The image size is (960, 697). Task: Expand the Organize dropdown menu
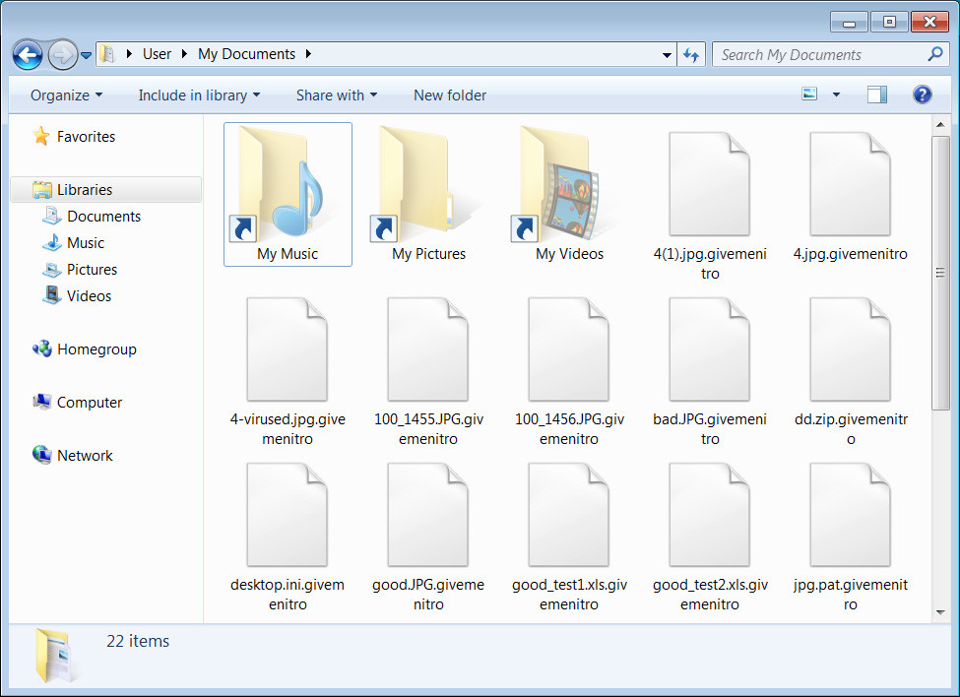[x=66, y=95]
